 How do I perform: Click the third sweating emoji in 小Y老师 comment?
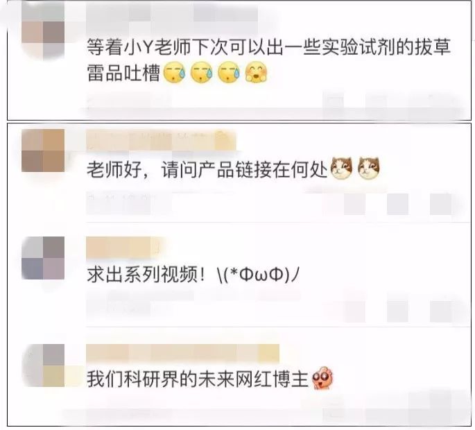tap(229, 74)
